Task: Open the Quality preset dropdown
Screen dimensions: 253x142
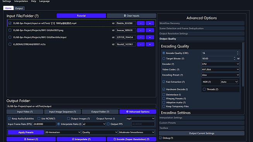Action: click(x=100, y=132)
